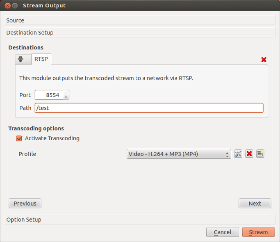Click the Profile label

[27, 154]
